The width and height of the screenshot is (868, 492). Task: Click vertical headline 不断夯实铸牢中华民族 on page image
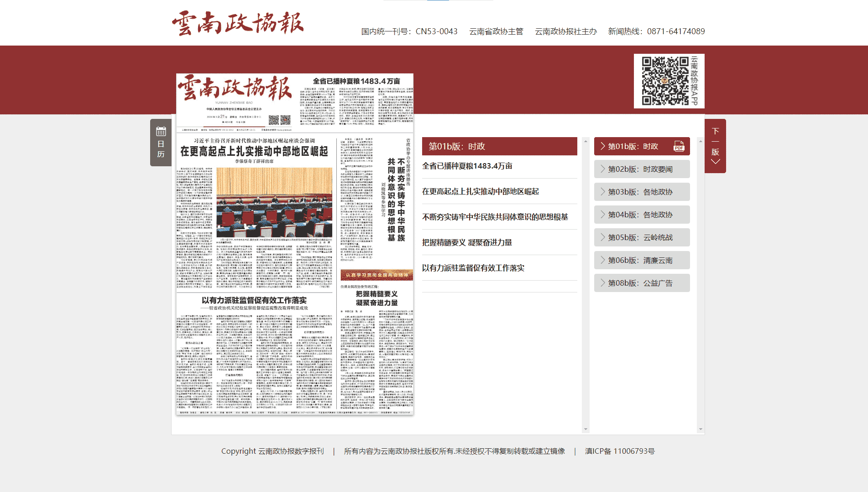tap(396, 200)
